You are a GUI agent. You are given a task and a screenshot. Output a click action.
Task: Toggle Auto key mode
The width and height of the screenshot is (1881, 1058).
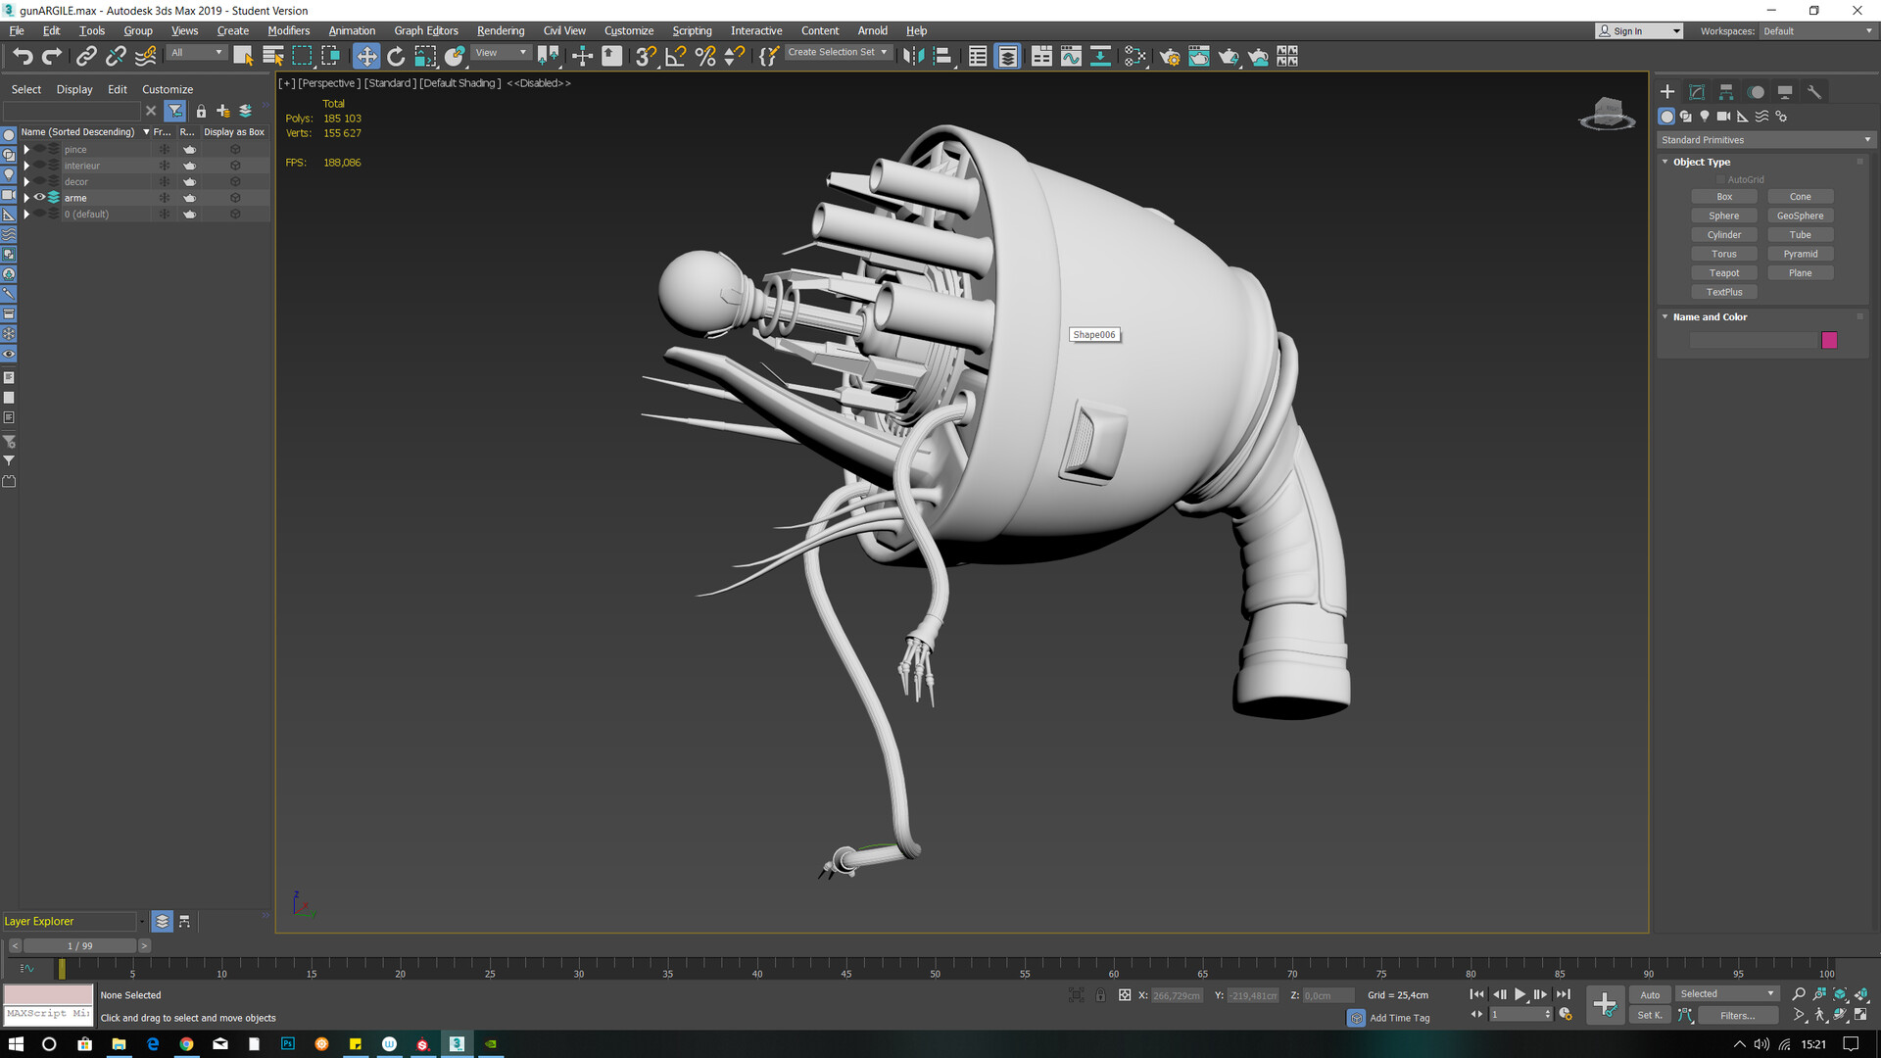[1650, 995]
